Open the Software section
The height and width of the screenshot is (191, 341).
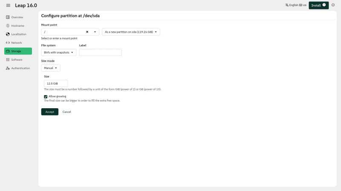18,59
